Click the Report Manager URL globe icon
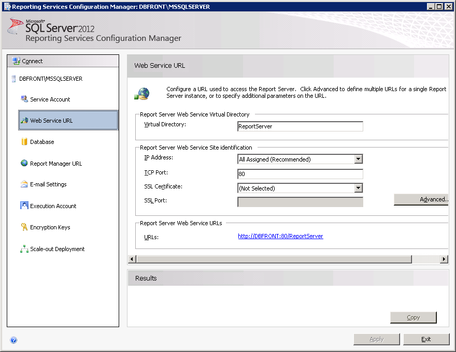Viewport: 456px width, 352px height. pos(24,163)
